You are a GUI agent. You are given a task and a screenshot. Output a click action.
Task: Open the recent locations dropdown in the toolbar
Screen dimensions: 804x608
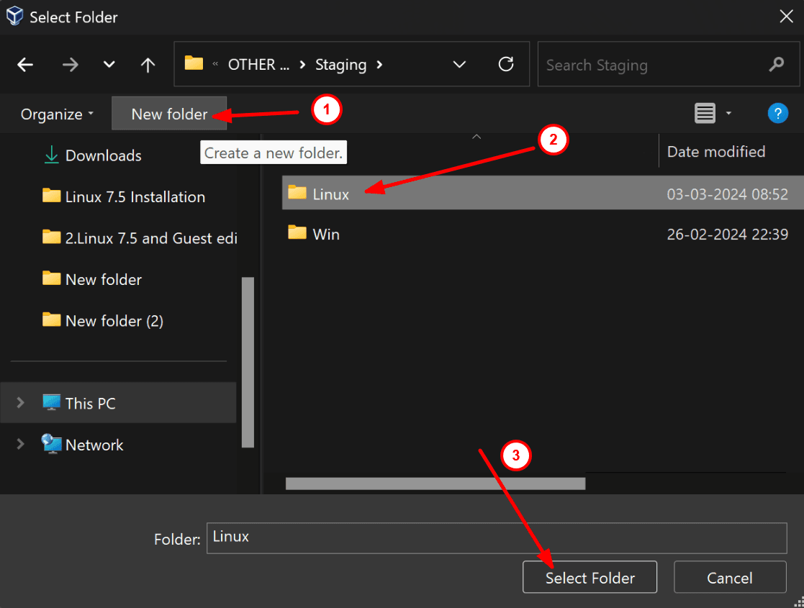[x=109, y=64]
